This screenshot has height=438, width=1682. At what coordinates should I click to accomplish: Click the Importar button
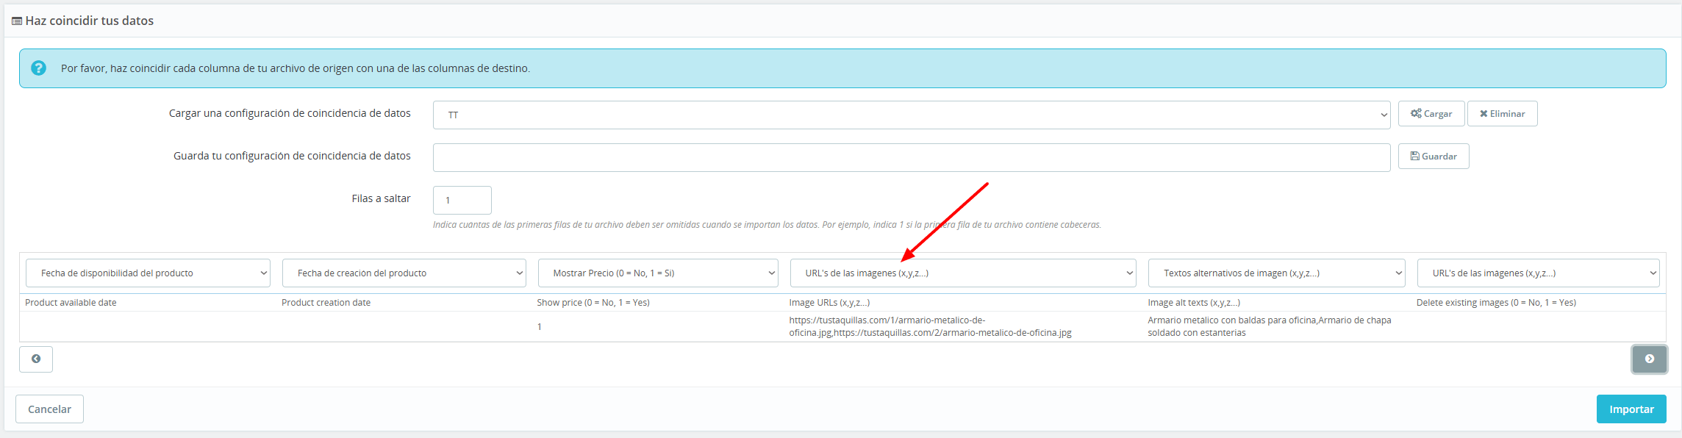coord(1631,409)
